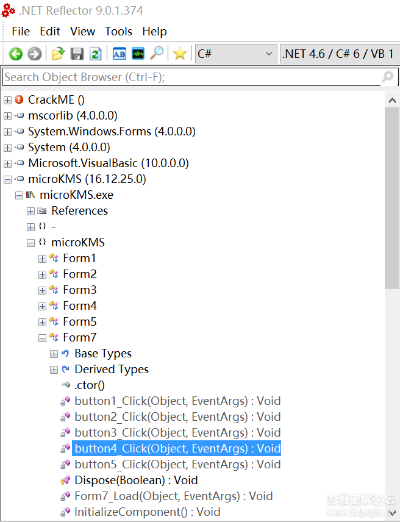The width and height of the screenshot is (400, 522).
Task: Select button2_Click(Object, EventArgs) : Void
Action: (x=177, y=417)
